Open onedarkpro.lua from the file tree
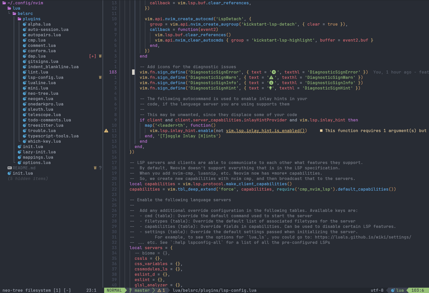The height and width of the screenshot is (293, 429). pyautogui.click(x=46, y=104)
